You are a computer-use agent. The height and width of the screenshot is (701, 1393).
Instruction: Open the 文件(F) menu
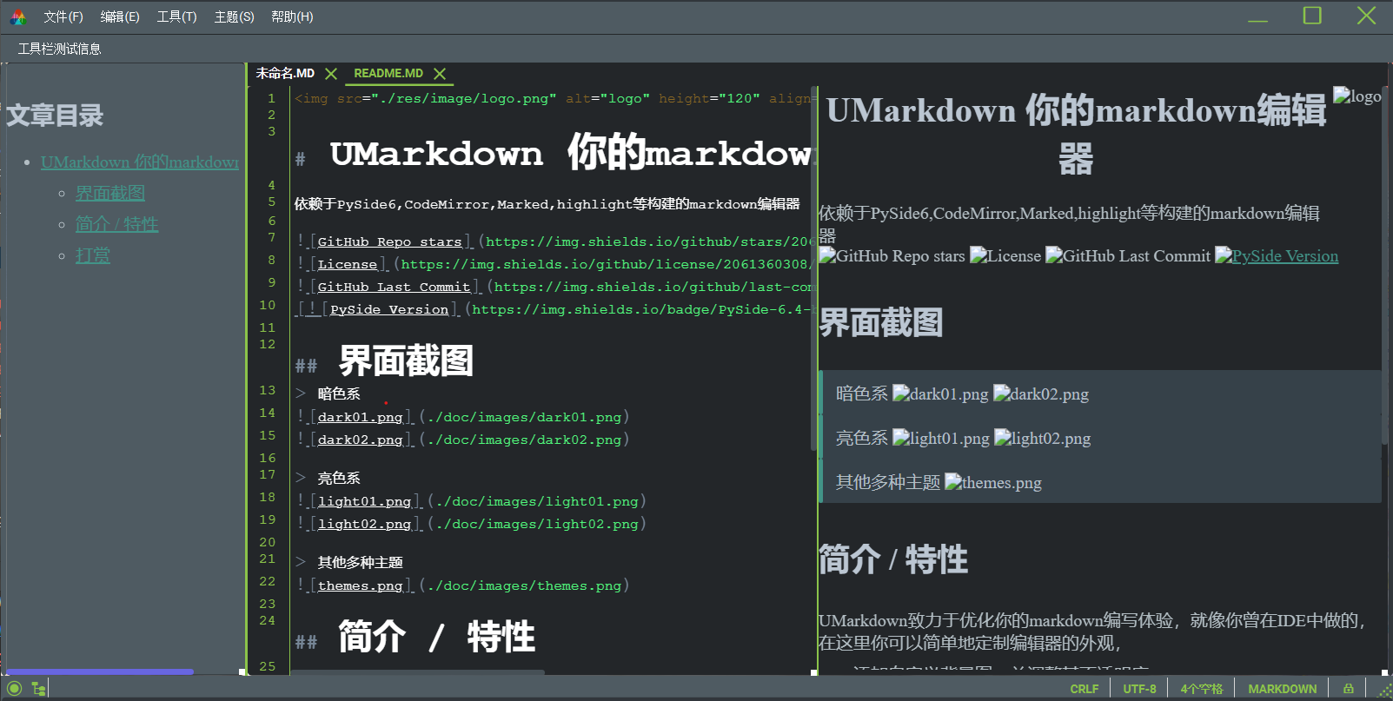coord(63,17)
